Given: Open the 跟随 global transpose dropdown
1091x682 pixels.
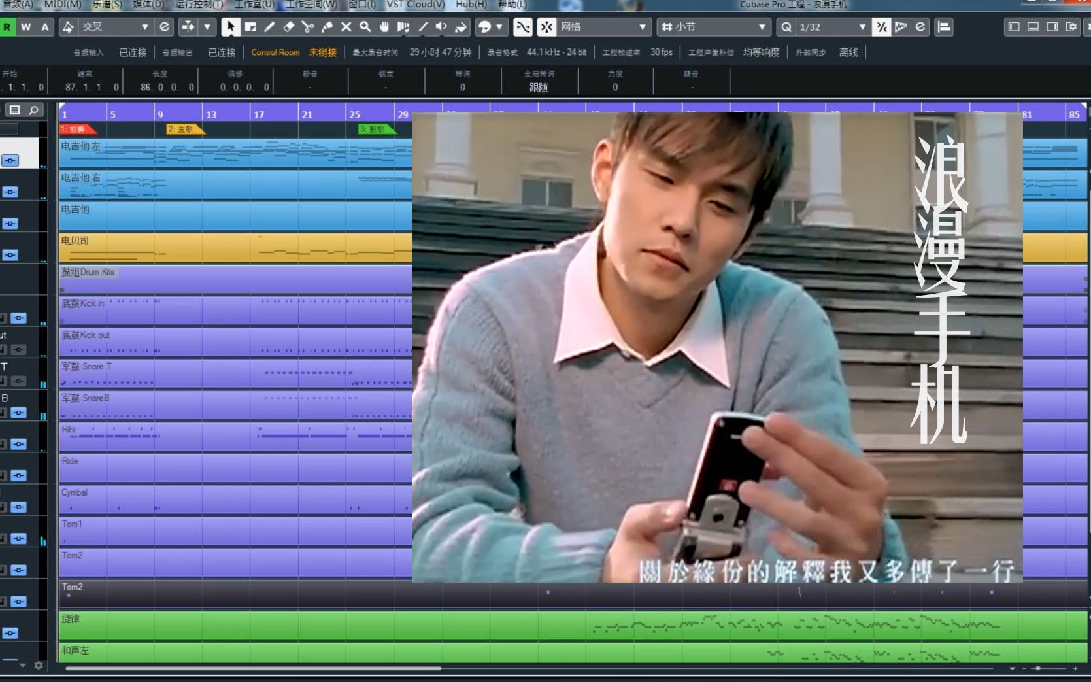Looking at the screenshot, I should [539, 87].
